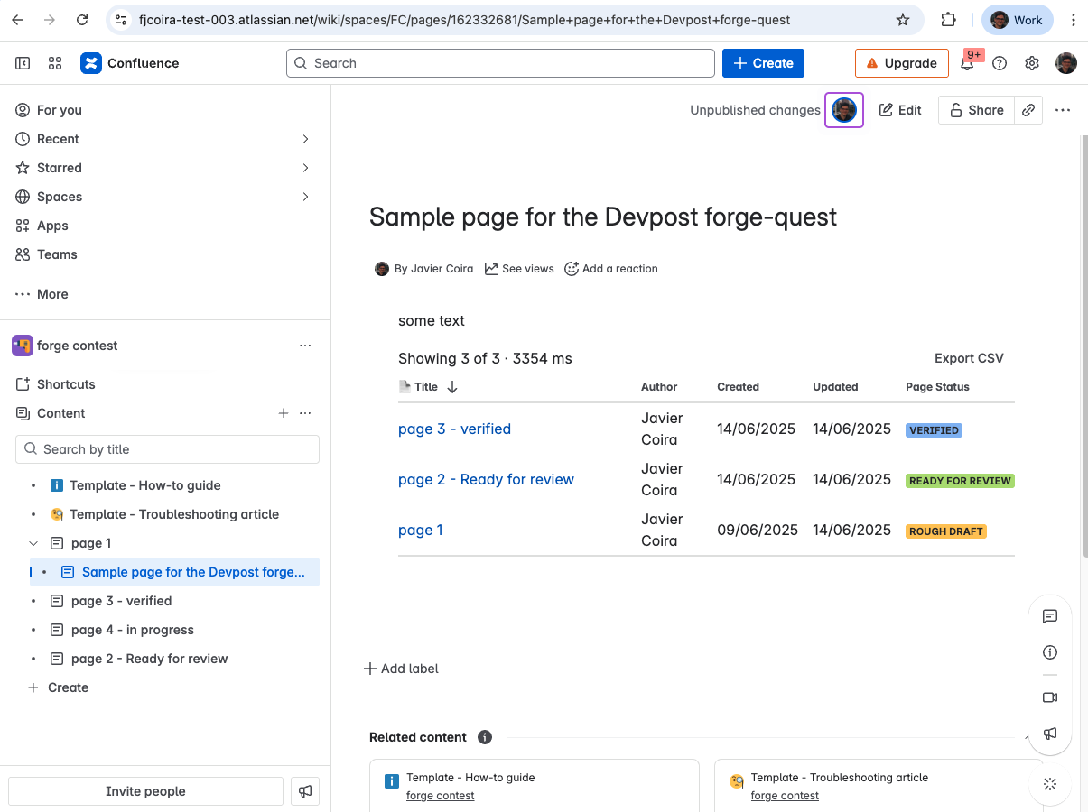This screenshot has height=812, width=1088.
Task: Open page 4 - in progress in tree
Action: [x=132, y=630]
